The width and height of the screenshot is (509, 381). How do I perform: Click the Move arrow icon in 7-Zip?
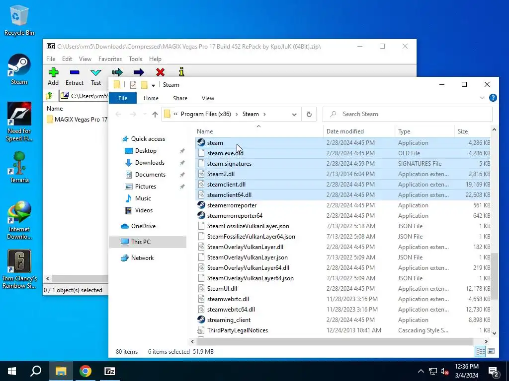[x=139, y=72]
